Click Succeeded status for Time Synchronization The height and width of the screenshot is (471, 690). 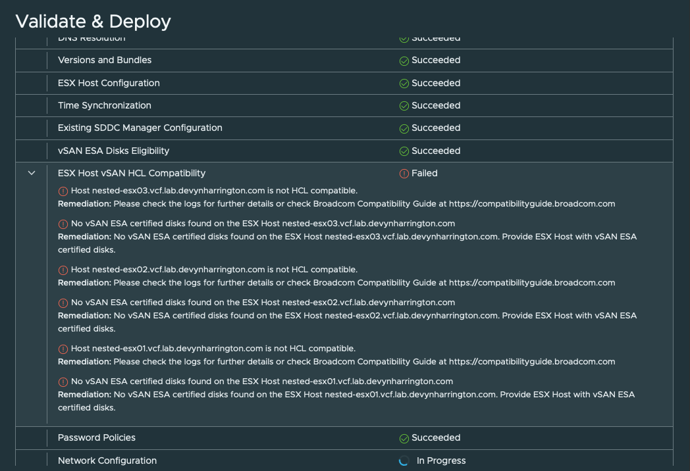point(436,105)
